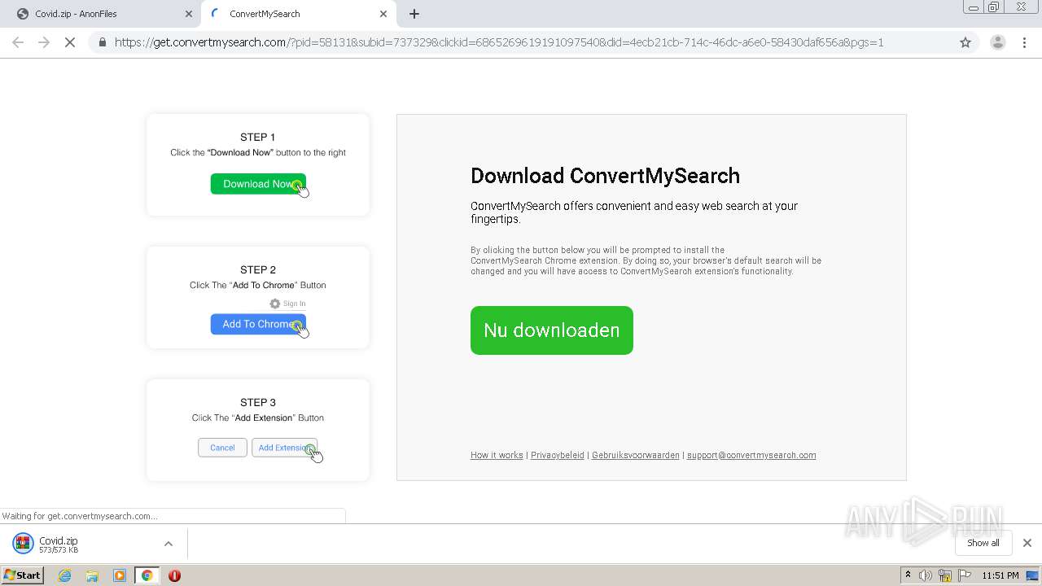Click the Cancel button in Step 3

click(x=222, y=448)
